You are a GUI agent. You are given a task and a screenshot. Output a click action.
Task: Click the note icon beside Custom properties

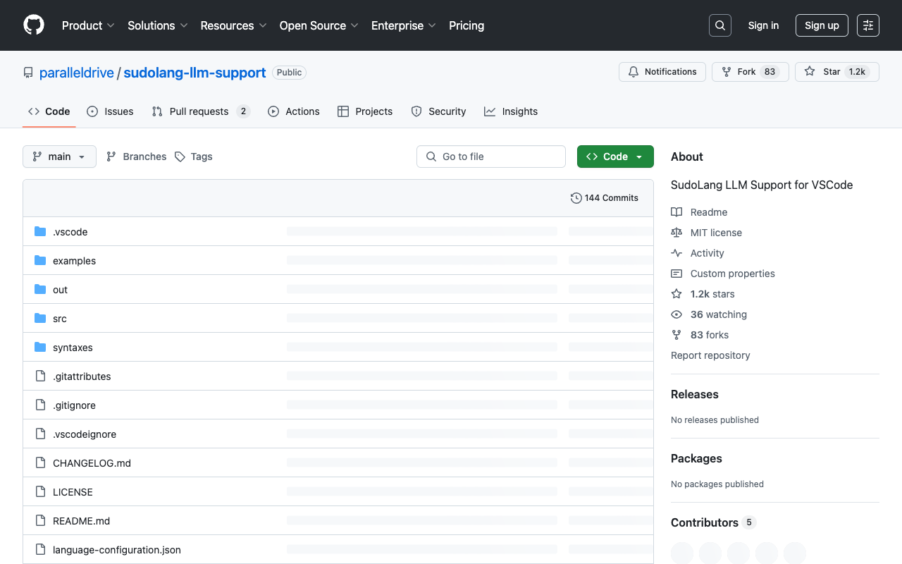tap(676, 274)
